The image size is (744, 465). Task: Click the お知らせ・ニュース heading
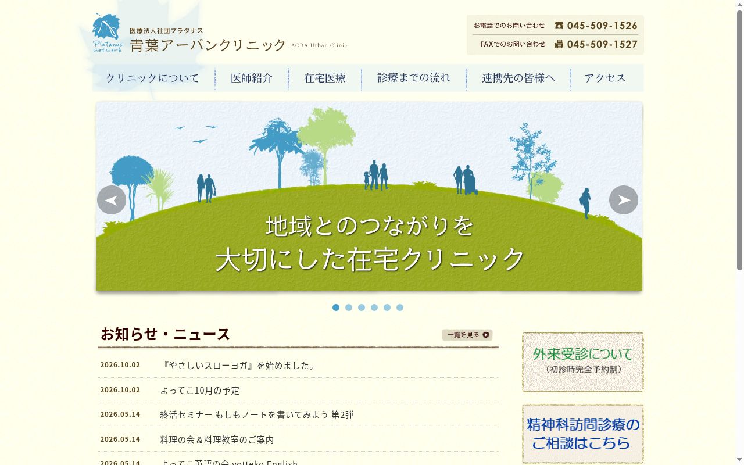[x=166, y=334]
